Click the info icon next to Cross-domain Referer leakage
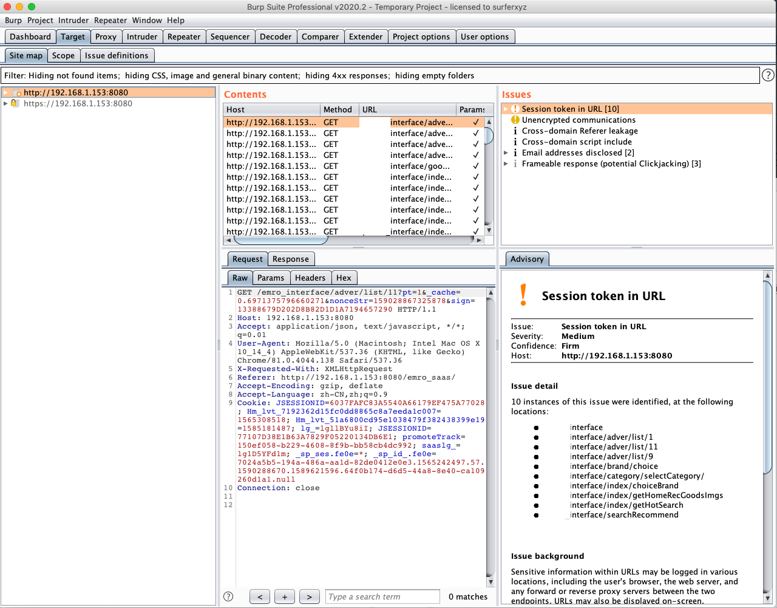The height and width of the screenshot is (608, 777). point(515,131)
